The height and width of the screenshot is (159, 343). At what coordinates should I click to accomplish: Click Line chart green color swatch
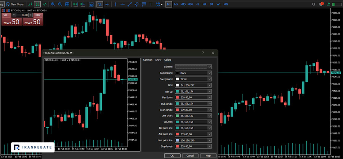tap(177, 116)
